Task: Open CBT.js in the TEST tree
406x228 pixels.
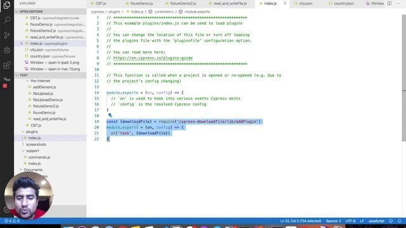Action: pos(36,125)
